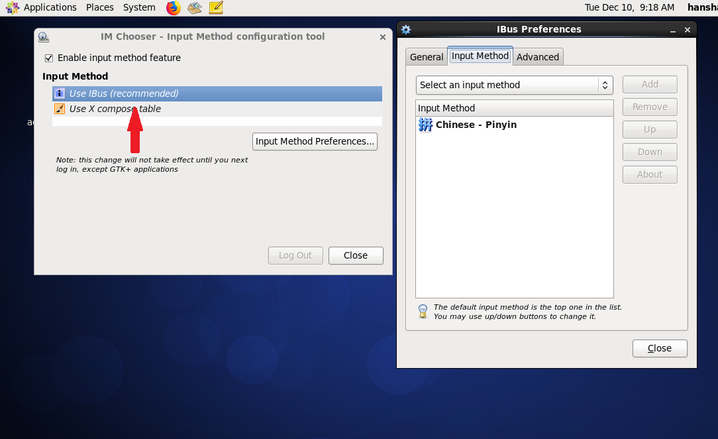Select Chinese - Pinyin in the list
Viewport: 718px width, 439px height.
coord(514,125)
